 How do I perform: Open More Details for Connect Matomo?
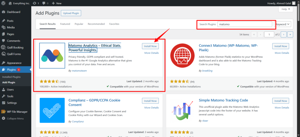pos(282,53)
